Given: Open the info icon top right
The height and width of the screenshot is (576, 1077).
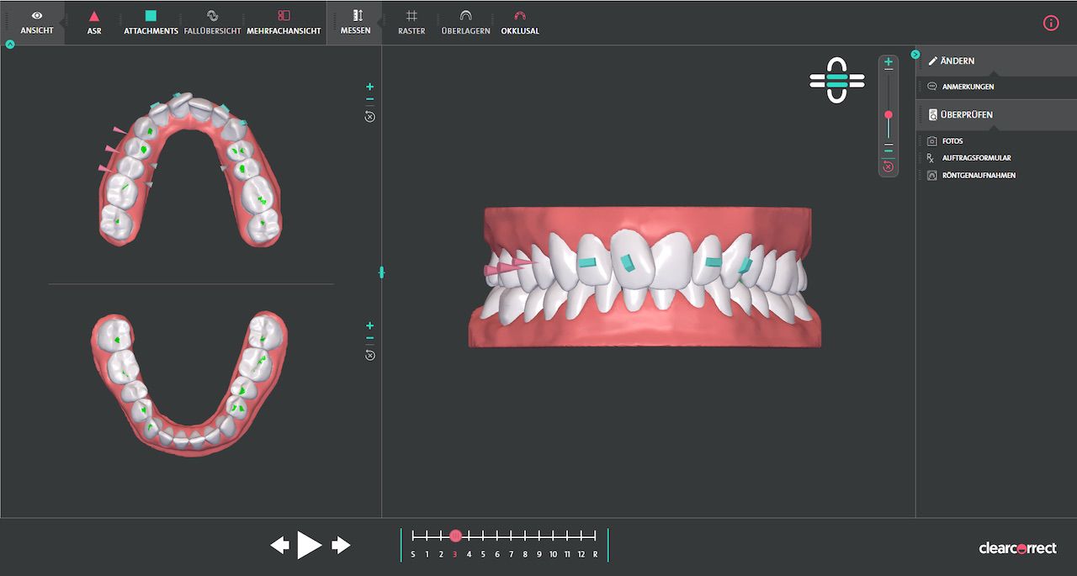Looking at the screenshot, I should [1051, 23].
